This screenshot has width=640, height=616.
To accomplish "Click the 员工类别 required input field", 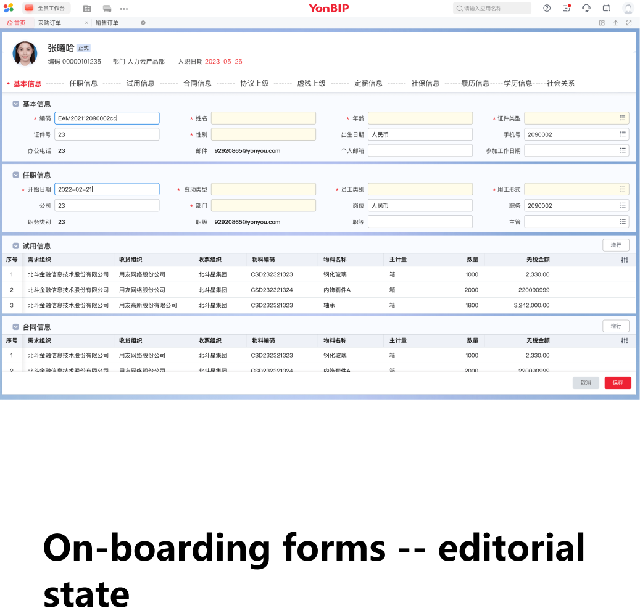I will 420,189.
